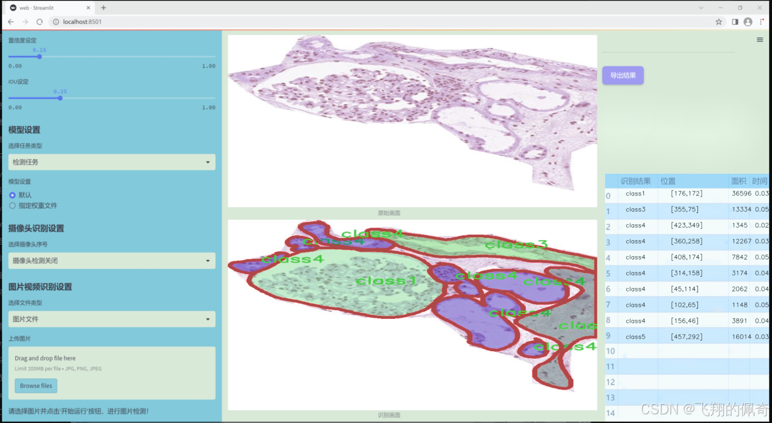Open the browser profile avatar

(x=748, y=22)
